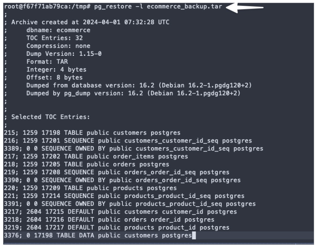Click the dbname: ecommerce line
This screenshot has height=248, width=317.
click(58, 30)
